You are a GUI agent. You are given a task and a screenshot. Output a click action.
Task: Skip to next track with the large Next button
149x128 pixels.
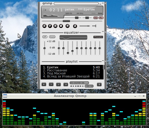tap(67, 26)
